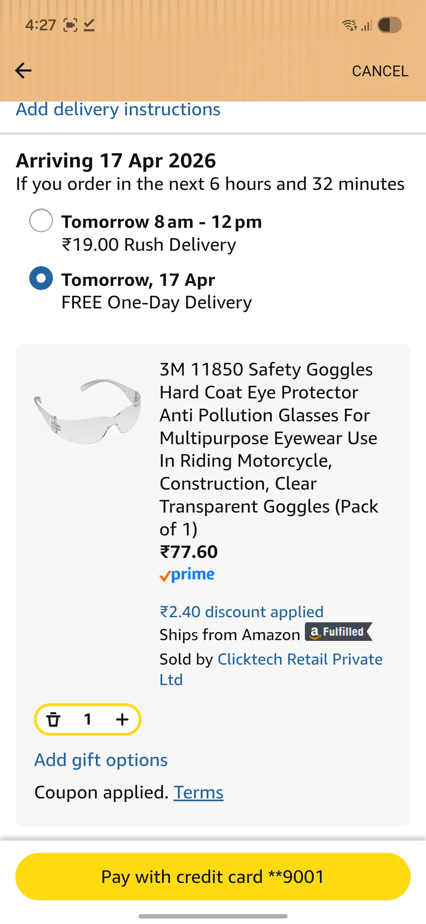The width and height of the screenshot is (426, 924).
Task: Open Add delivery instructions link
Action: click(x=118, y=109)
